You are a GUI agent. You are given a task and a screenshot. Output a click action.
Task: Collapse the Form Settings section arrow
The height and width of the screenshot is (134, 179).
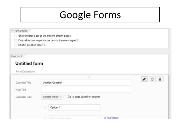(13, 31)
